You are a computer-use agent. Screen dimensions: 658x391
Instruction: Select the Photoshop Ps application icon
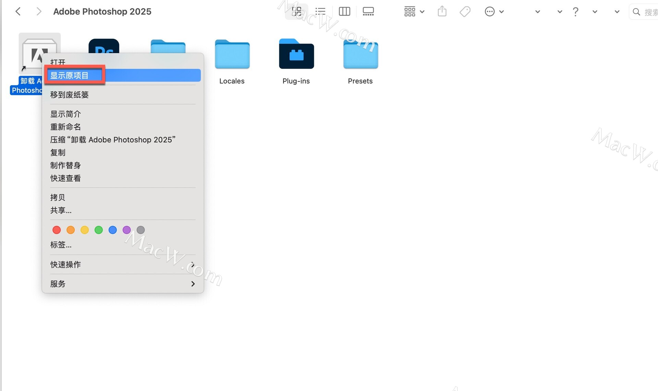[x=104, y=46]
